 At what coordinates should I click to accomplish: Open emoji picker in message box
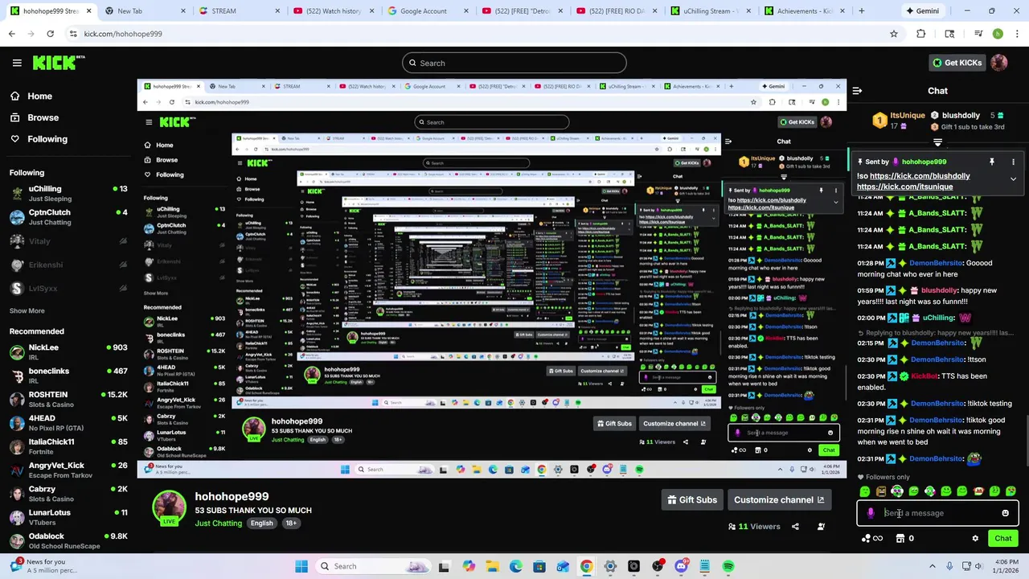[1005, 513]
